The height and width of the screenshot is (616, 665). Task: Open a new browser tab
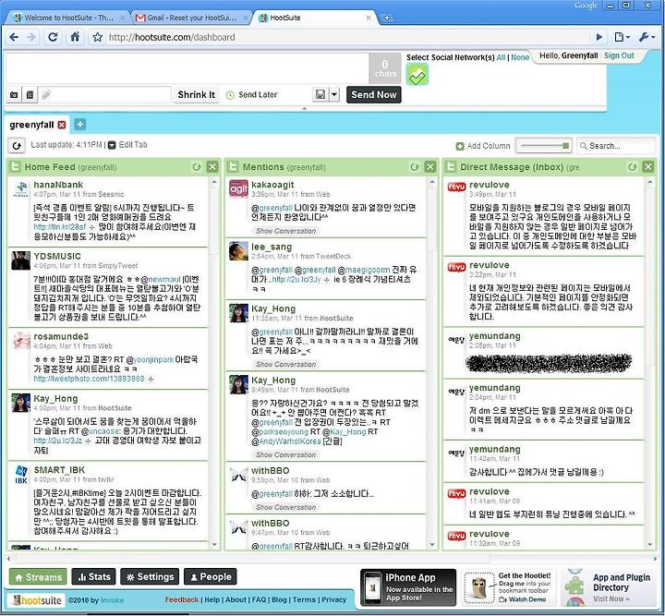pos(387,18)
